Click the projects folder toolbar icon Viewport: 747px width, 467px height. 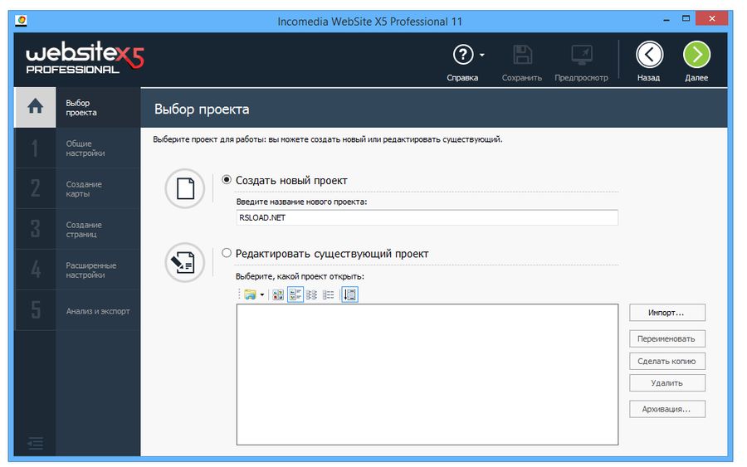[250, 294]
